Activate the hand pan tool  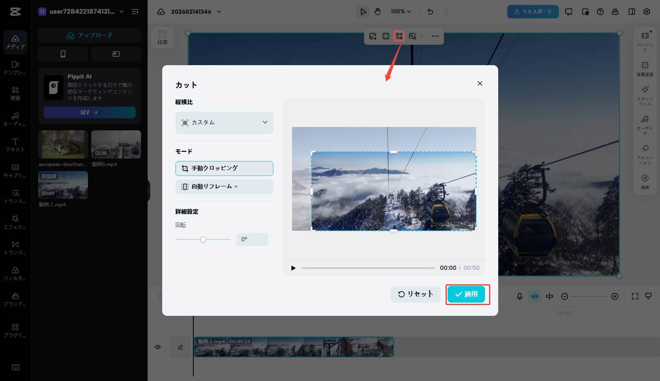(x=377, y=12)
